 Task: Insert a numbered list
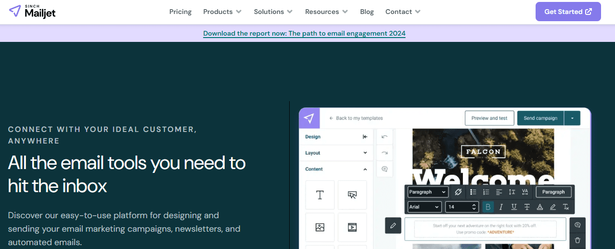tap(486, 192)
